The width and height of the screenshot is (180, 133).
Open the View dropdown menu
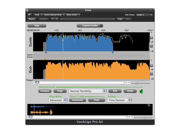click(38, 15)
